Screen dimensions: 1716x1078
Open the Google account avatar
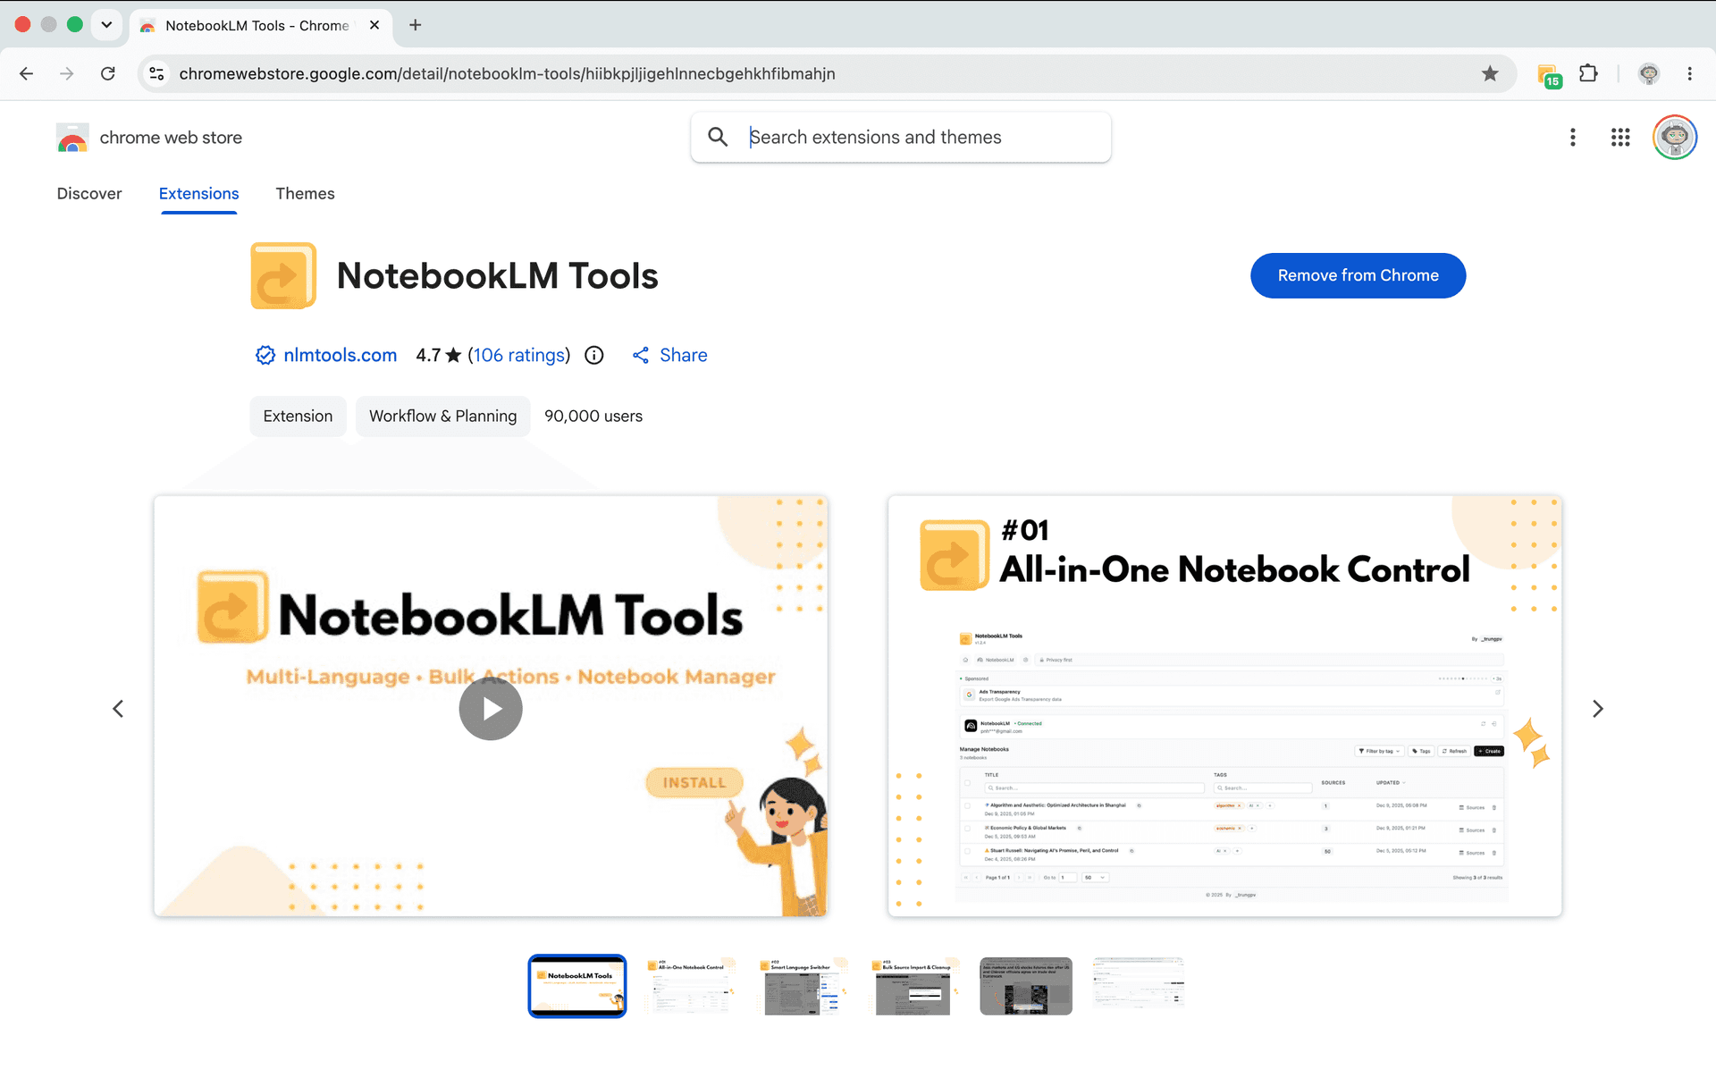point(1674,137)
